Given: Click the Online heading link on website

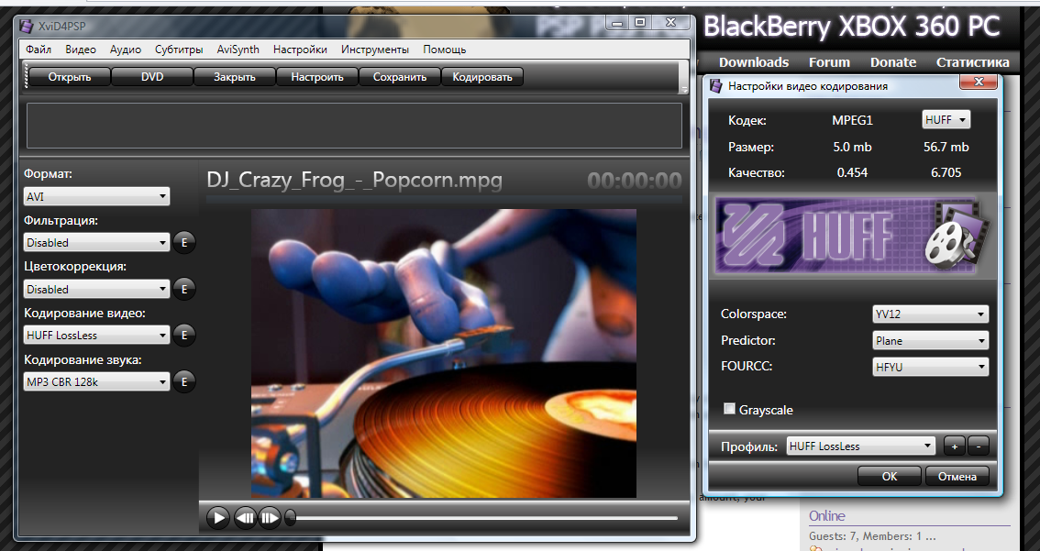Looking at the screenshot, I should (826, 516).
